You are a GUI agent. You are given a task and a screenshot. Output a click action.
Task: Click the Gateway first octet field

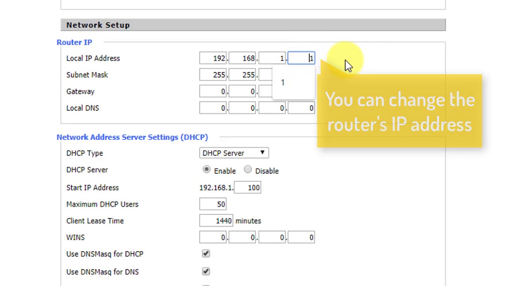[x=213, y=92]
